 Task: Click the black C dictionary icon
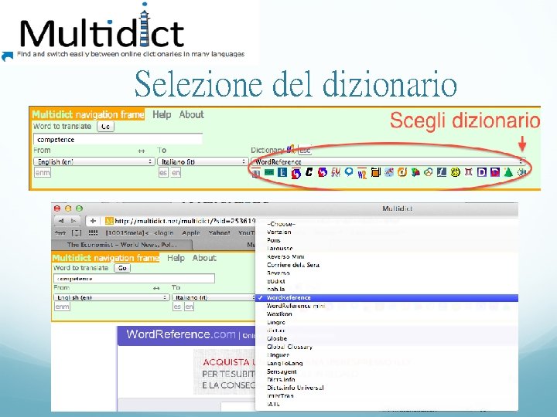tap(309, 172)
